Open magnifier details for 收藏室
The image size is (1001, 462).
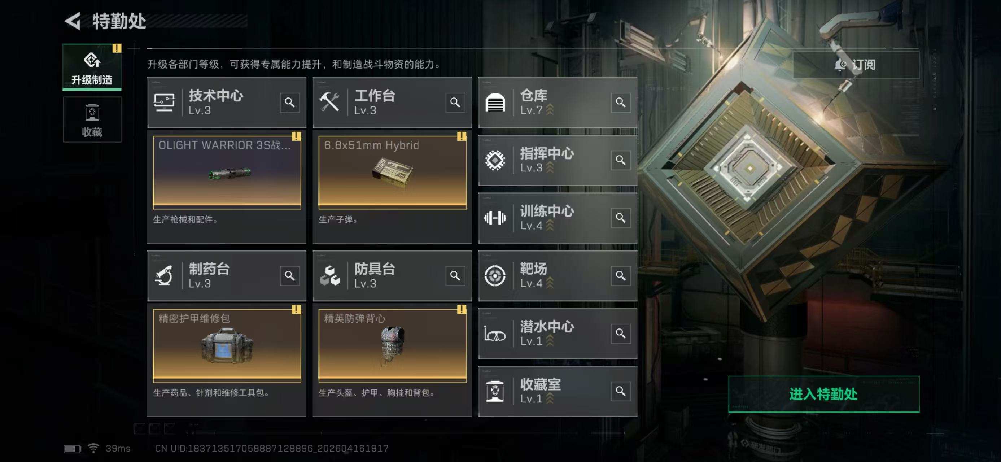(621, 391)
